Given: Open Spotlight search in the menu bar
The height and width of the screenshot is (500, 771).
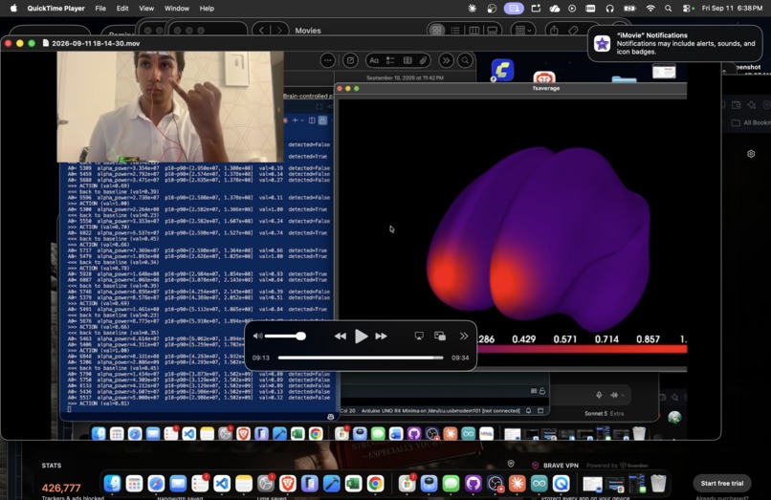Looking at the screenshot, I should (x=668, y=9).
